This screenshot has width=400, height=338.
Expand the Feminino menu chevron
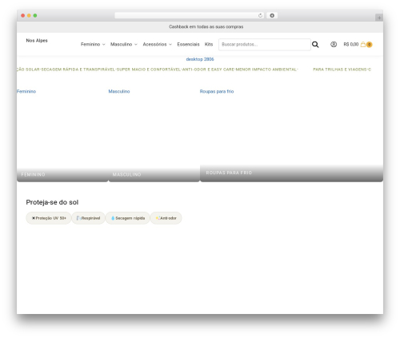click(104, 45)
